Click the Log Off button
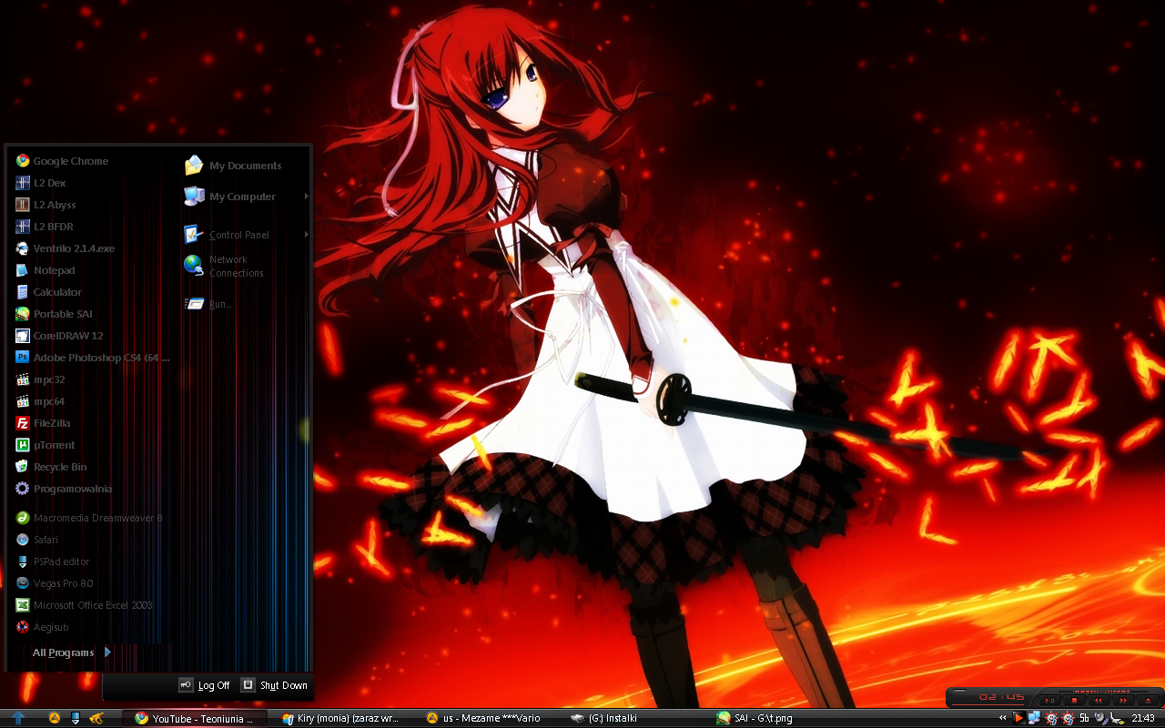The height and width of the screenshot is (728, 1165). click(x=205, y=685)
